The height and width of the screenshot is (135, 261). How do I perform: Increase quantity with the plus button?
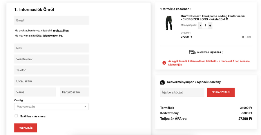pyautogui.click(x=210, y=25)
